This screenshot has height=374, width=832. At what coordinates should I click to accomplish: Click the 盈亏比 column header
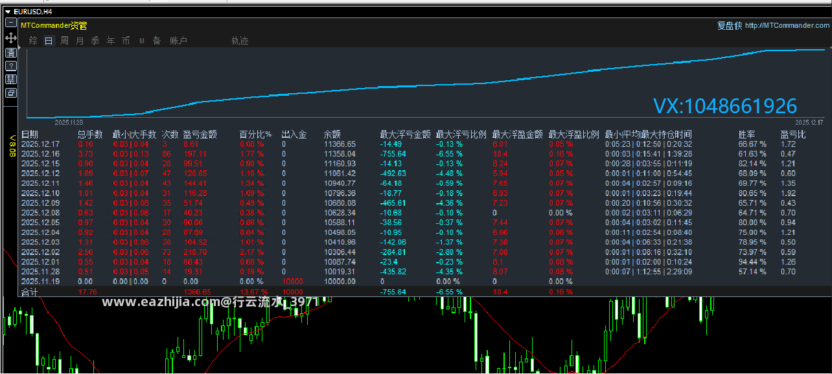[793, 135]
